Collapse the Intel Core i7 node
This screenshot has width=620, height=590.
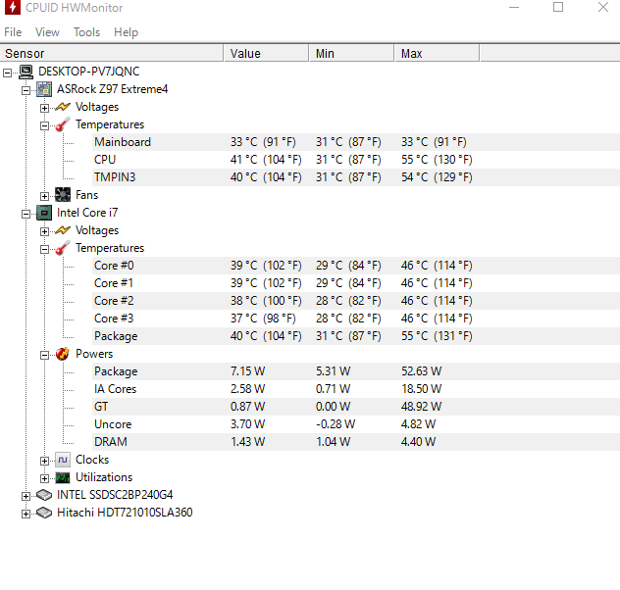coord(26,214)
